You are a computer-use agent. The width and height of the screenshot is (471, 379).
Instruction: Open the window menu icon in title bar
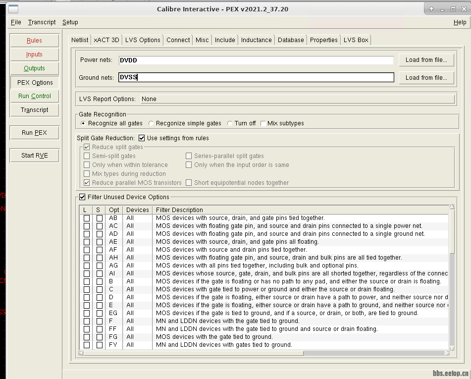coord(13,9)
